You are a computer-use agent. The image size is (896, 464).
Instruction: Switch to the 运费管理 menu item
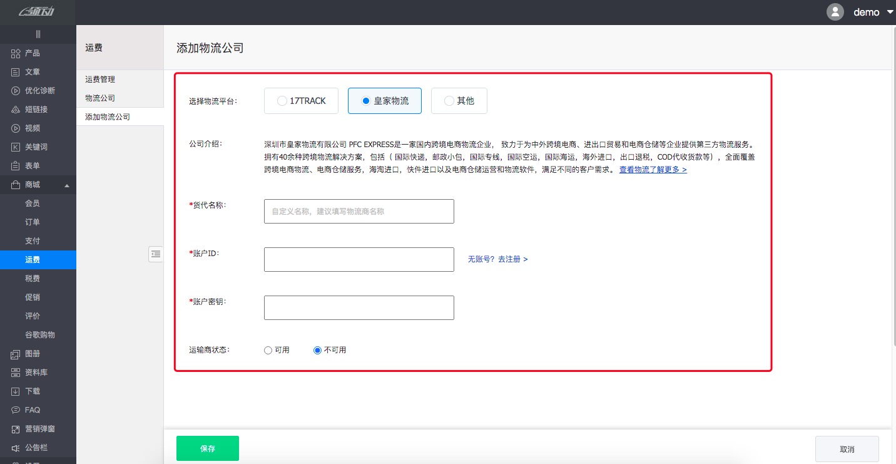[x=101, y=79]
